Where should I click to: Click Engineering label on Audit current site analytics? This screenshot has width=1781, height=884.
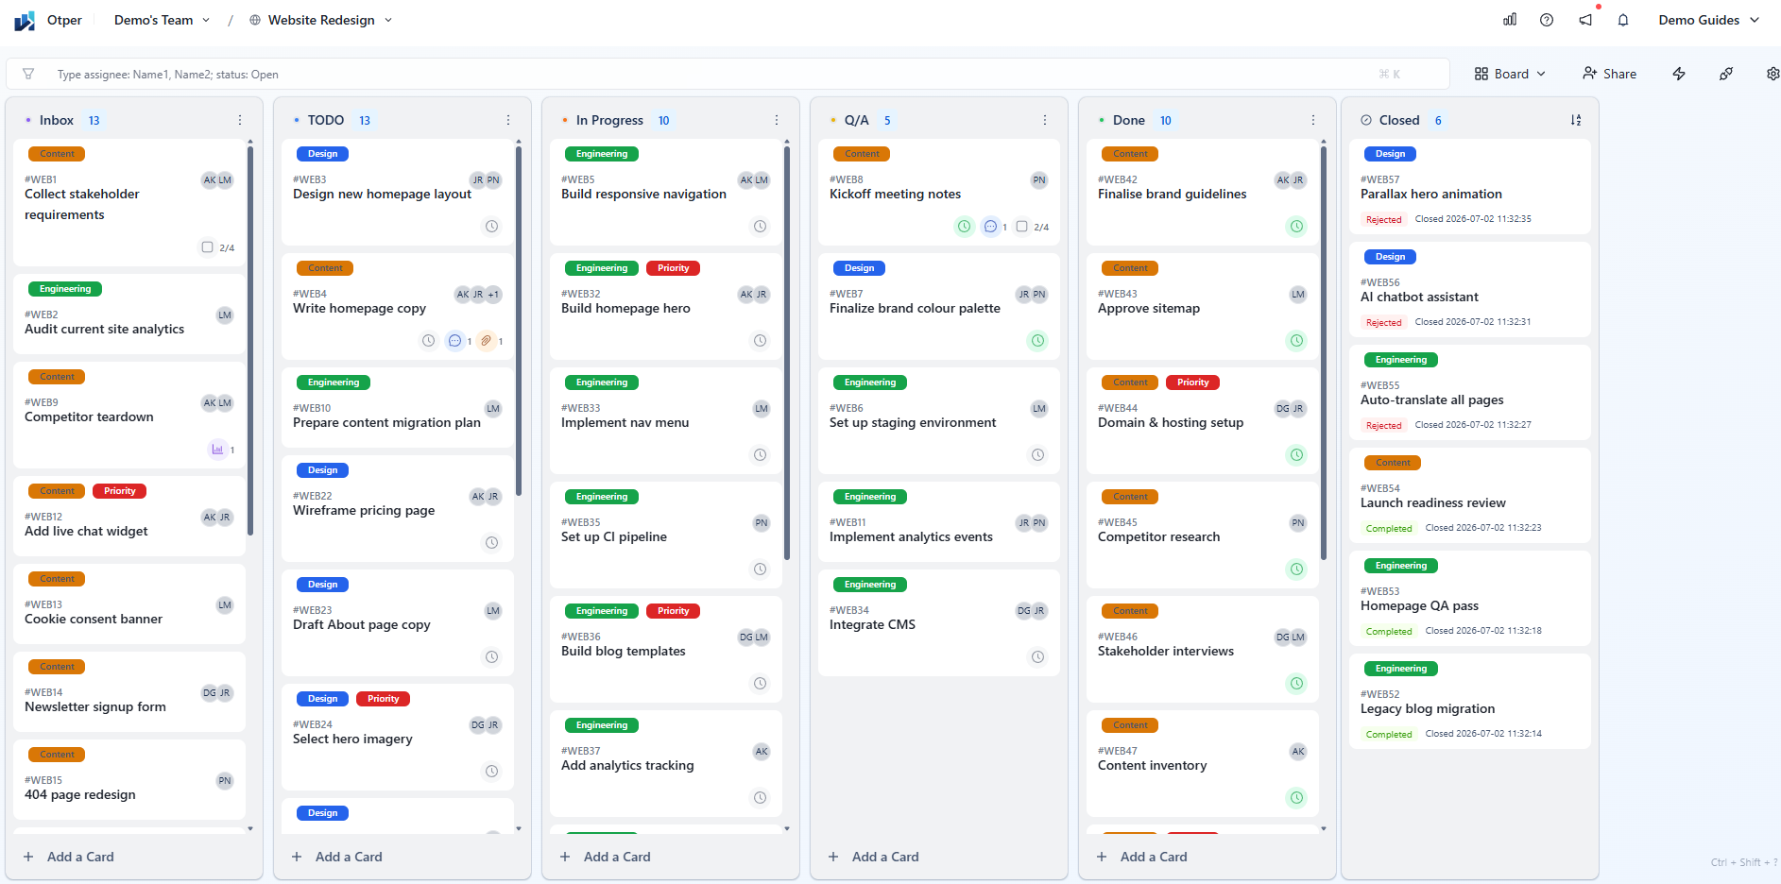(x=65, y=289)
